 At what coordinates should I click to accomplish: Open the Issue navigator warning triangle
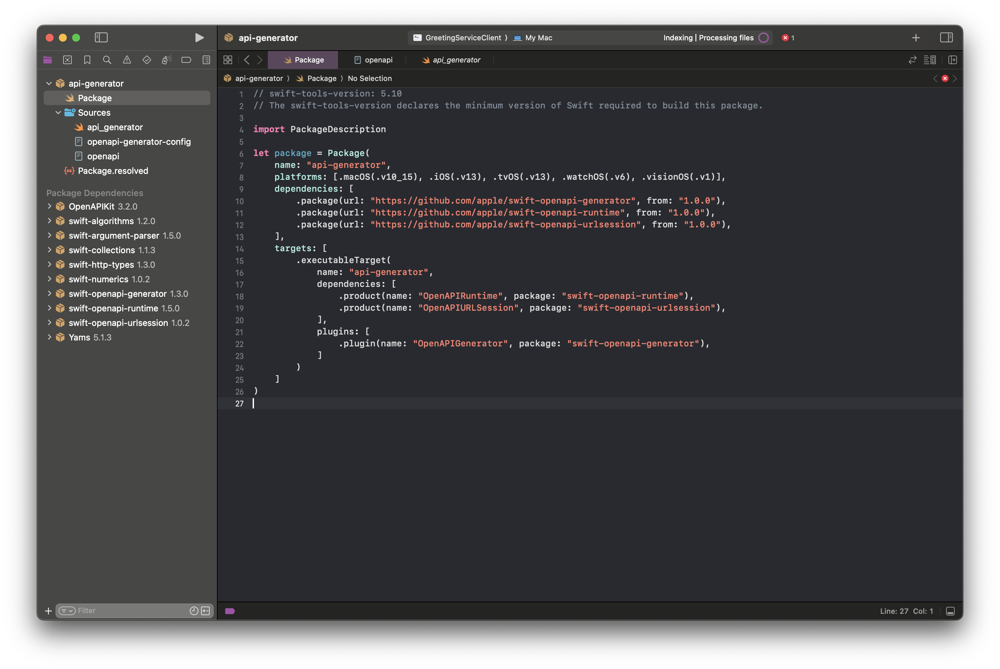pos(127,60)
